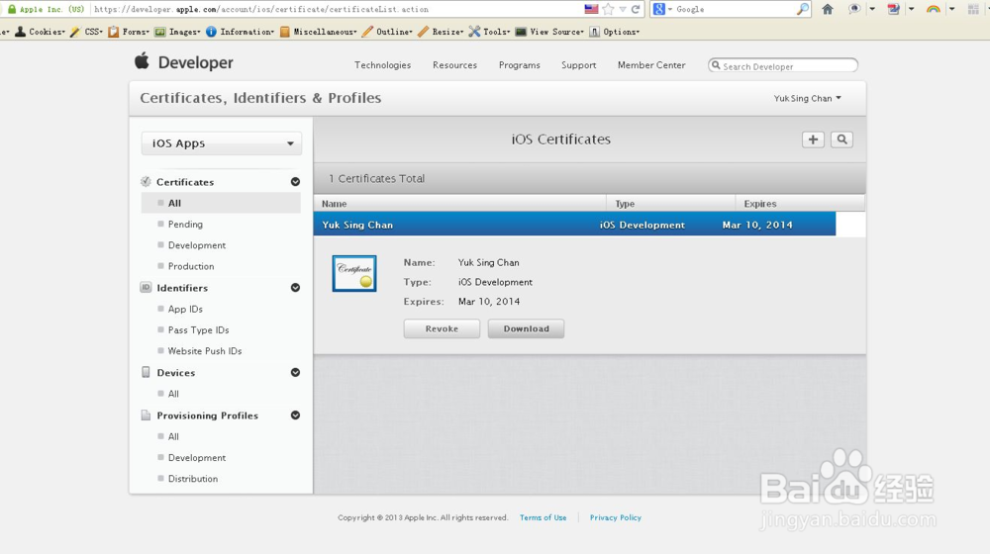Click the speech bubble eye toolbar icon
The width and height of the screenshot is (990, 554).
tap(854, 9)
